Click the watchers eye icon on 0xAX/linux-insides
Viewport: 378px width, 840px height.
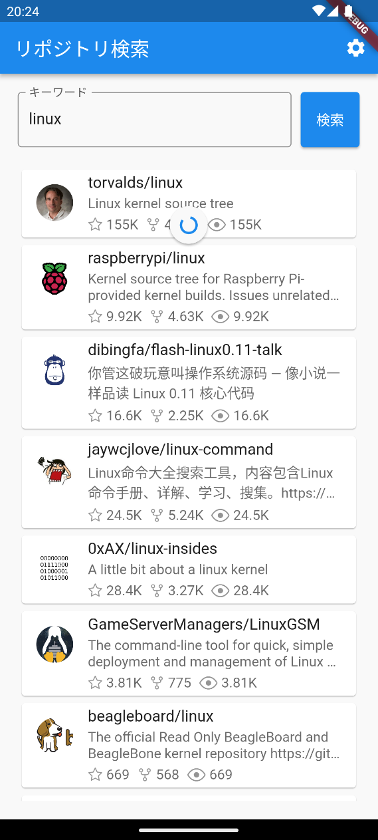point(220,590)
